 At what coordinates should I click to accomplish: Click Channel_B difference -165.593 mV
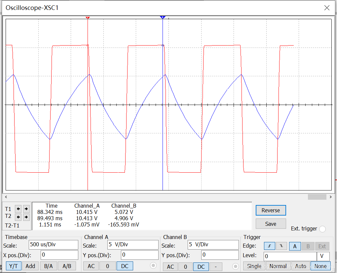click(124, 225)
